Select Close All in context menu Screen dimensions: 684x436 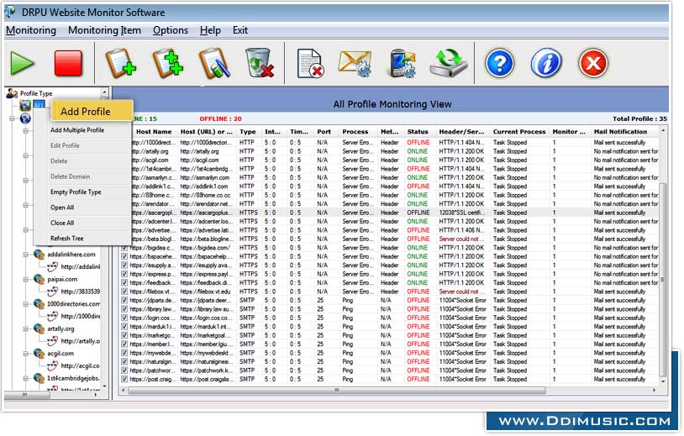(x=62, y=223)
